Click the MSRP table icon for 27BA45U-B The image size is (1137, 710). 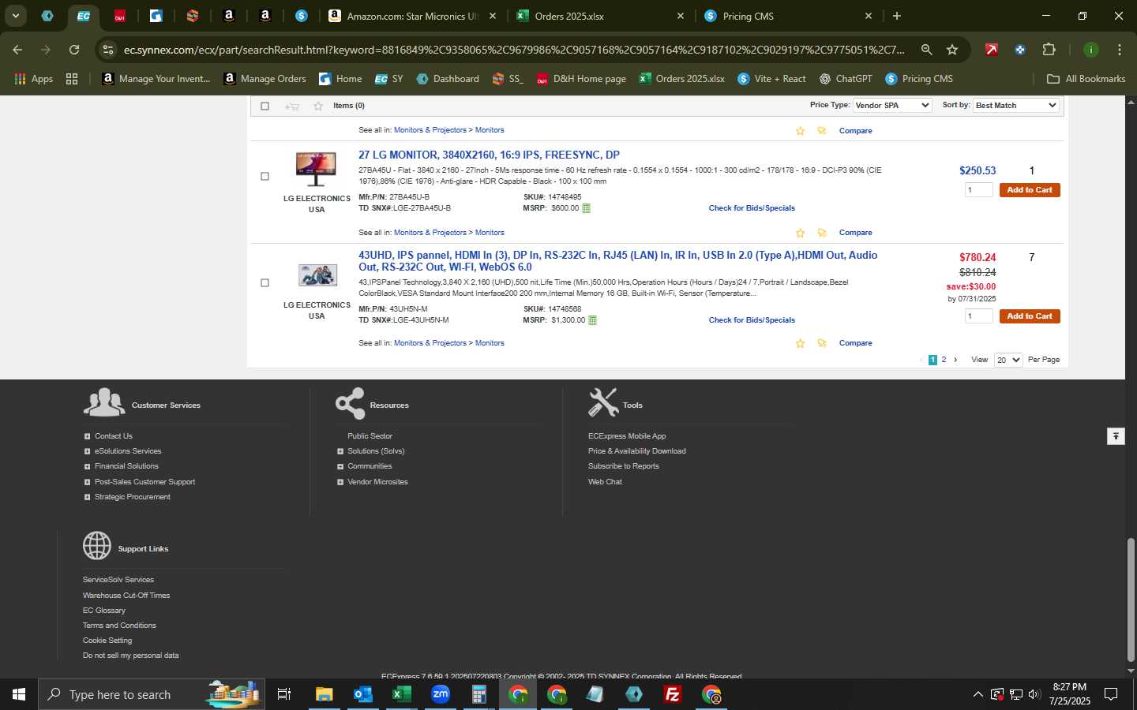click(586, 208)
